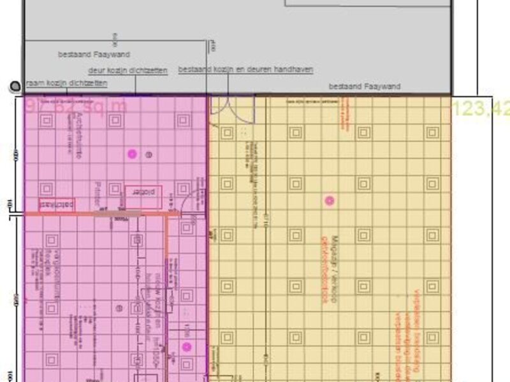Screen dimensions: 510x382
Task: Click 'bestaand kozijn en deuren handhaven' label
Action: pyautogui.click(x=245, y=69)
